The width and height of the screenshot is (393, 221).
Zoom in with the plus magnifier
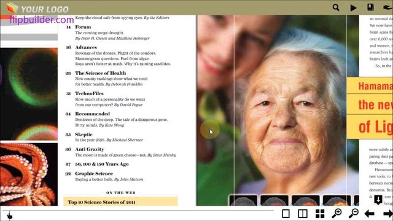coord(337,213)
